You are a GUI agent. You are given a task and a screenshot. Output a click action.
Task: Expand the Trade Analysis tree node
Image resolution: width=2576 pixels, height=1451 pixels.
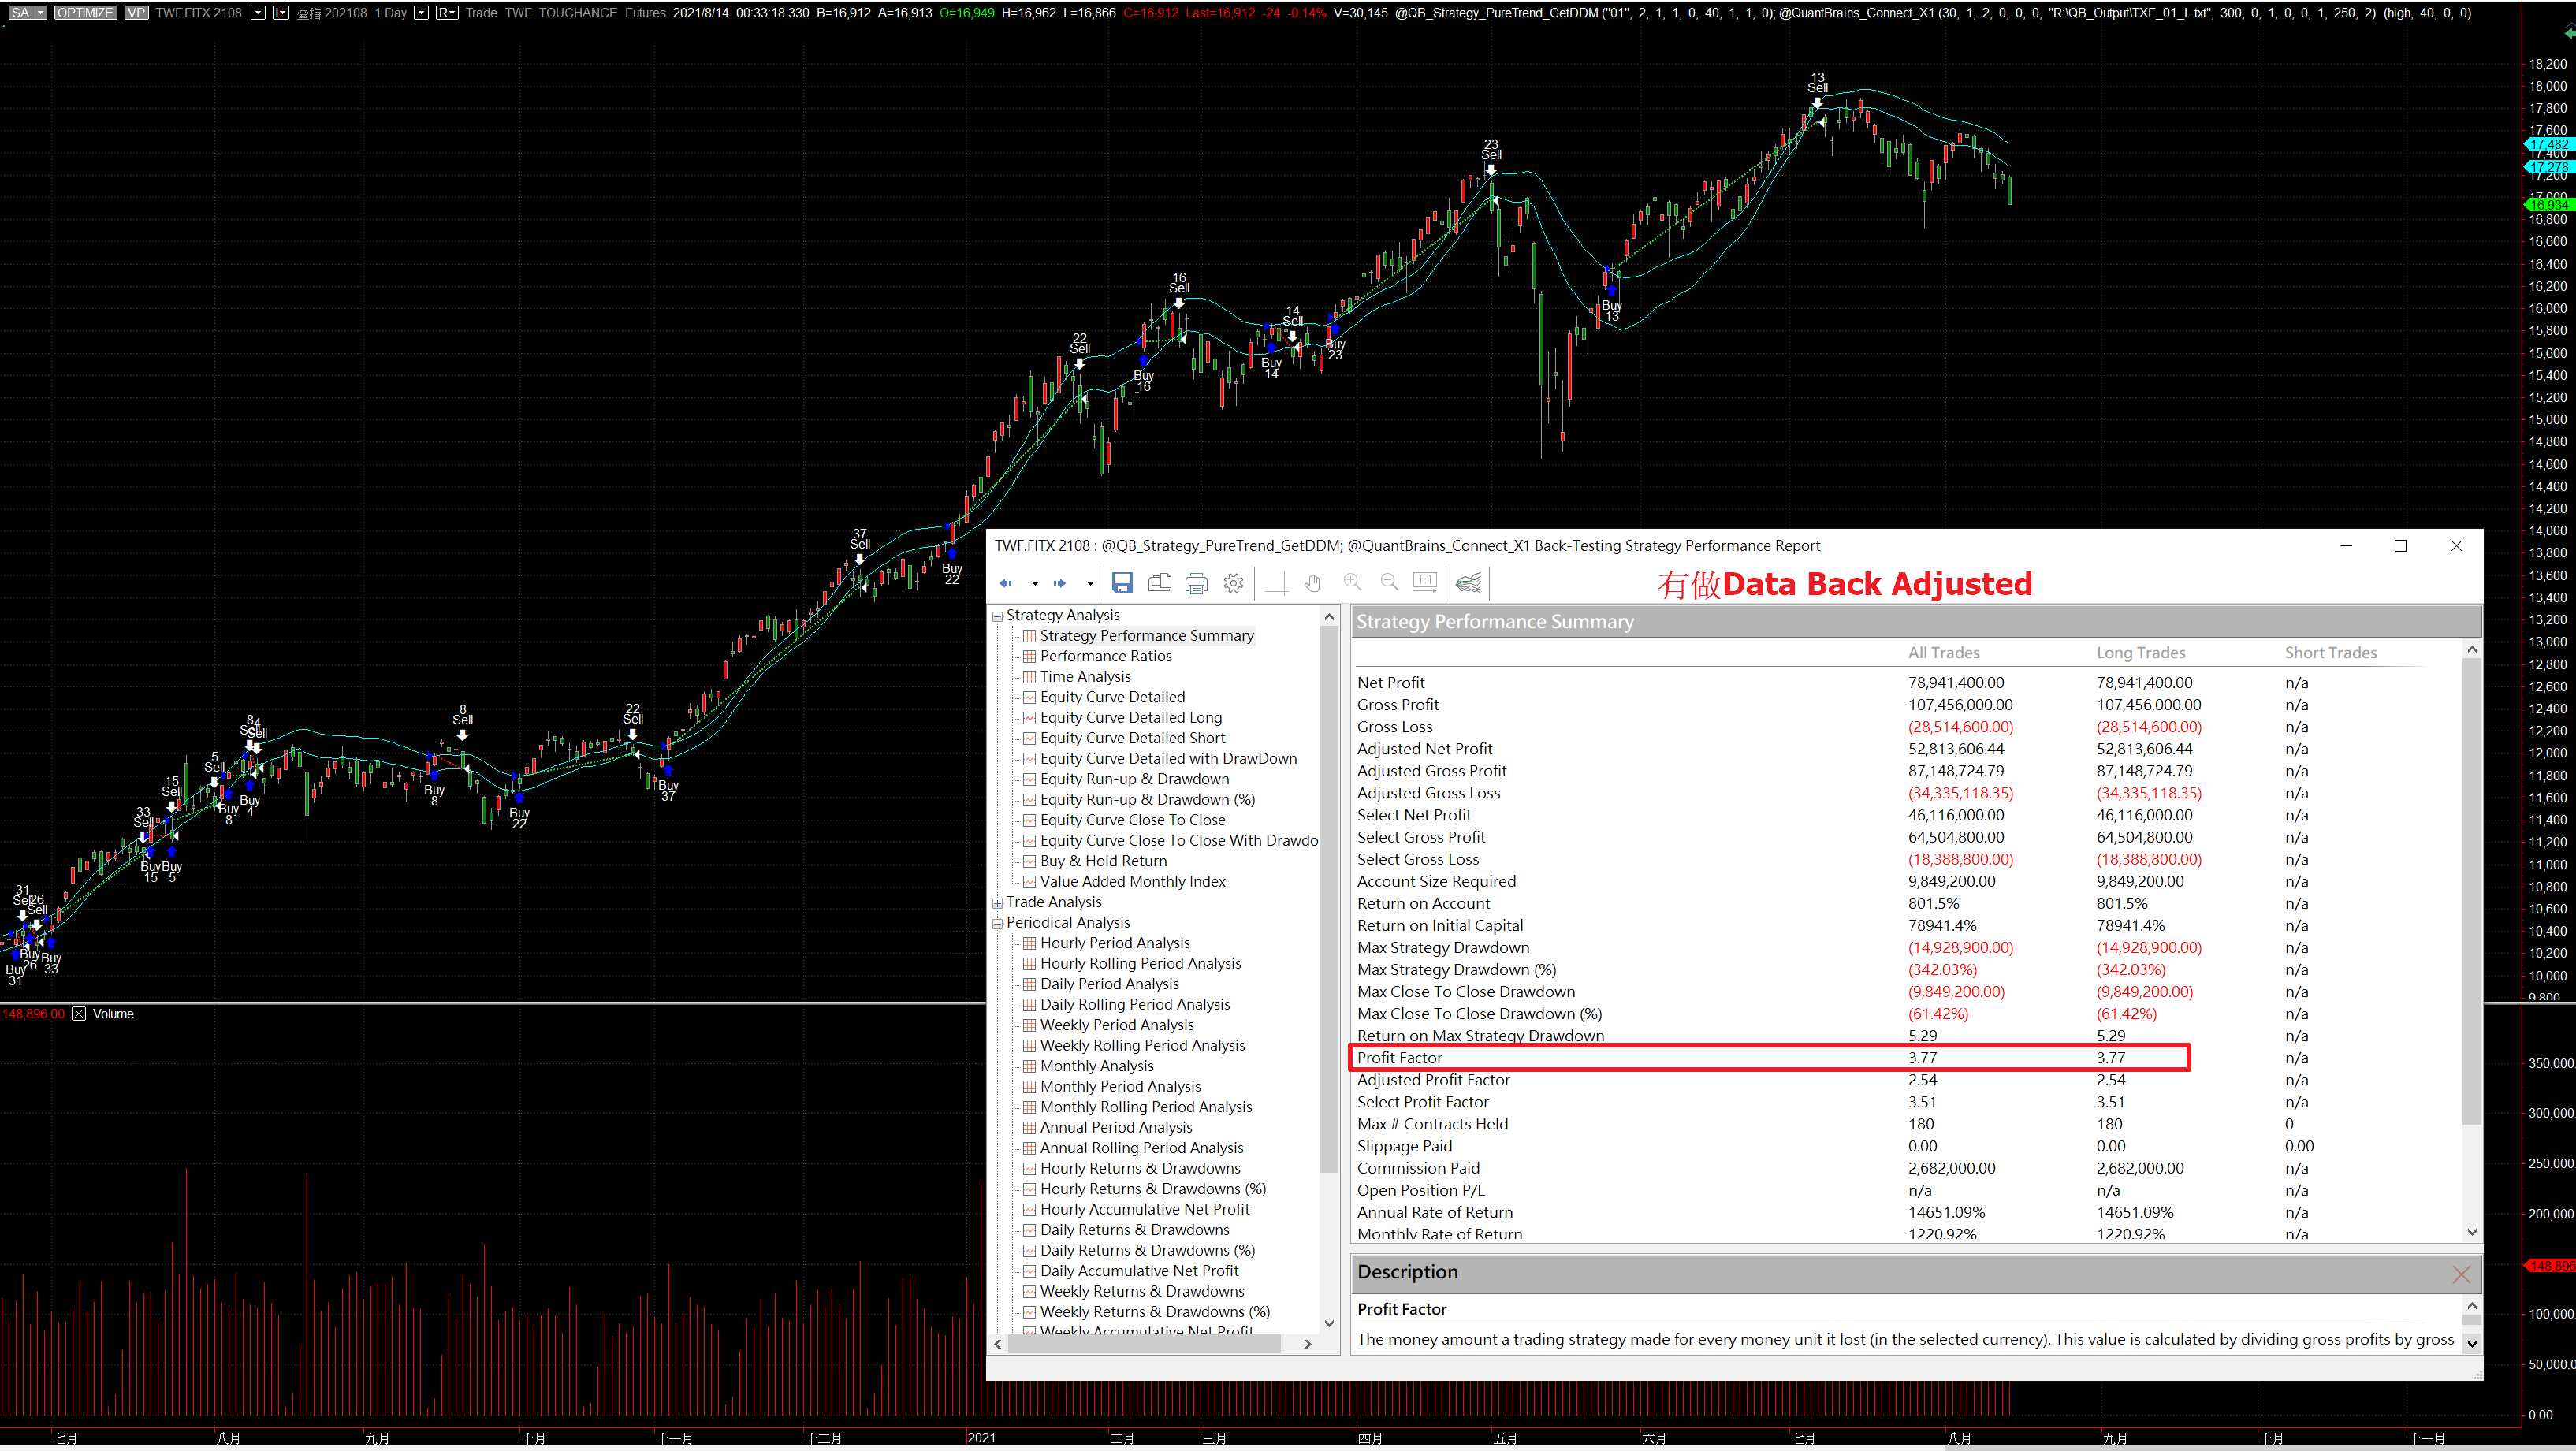pos(997,903)
